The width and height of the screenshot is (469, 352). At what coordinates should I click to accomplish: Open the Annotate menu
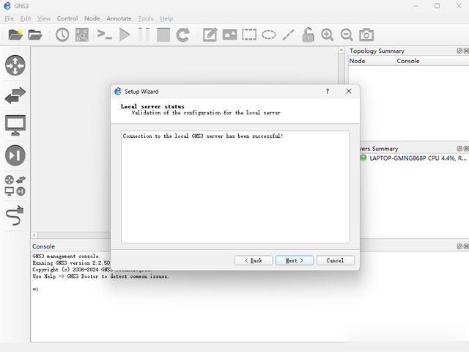[x=119, y=18]
